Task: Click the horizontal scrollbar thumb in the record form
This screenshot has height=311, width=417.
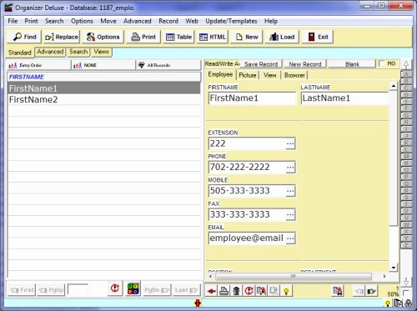Action: (x=294, y=276)
